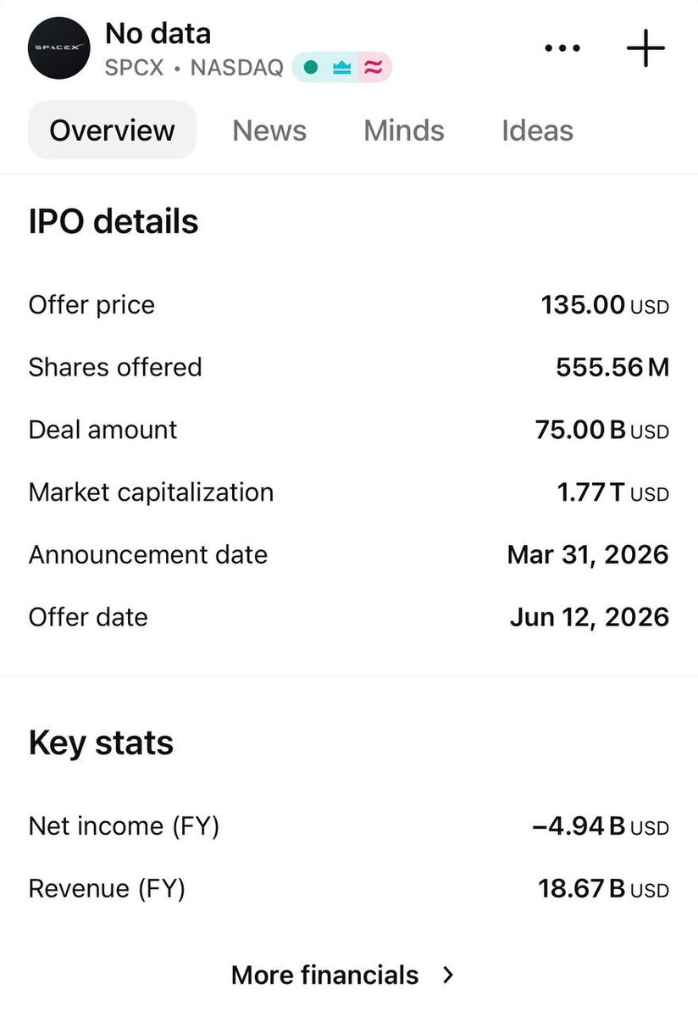Tap the blue crown badge icon
This screenshot has width=698, height=1017.
click(x=342, y=68)
